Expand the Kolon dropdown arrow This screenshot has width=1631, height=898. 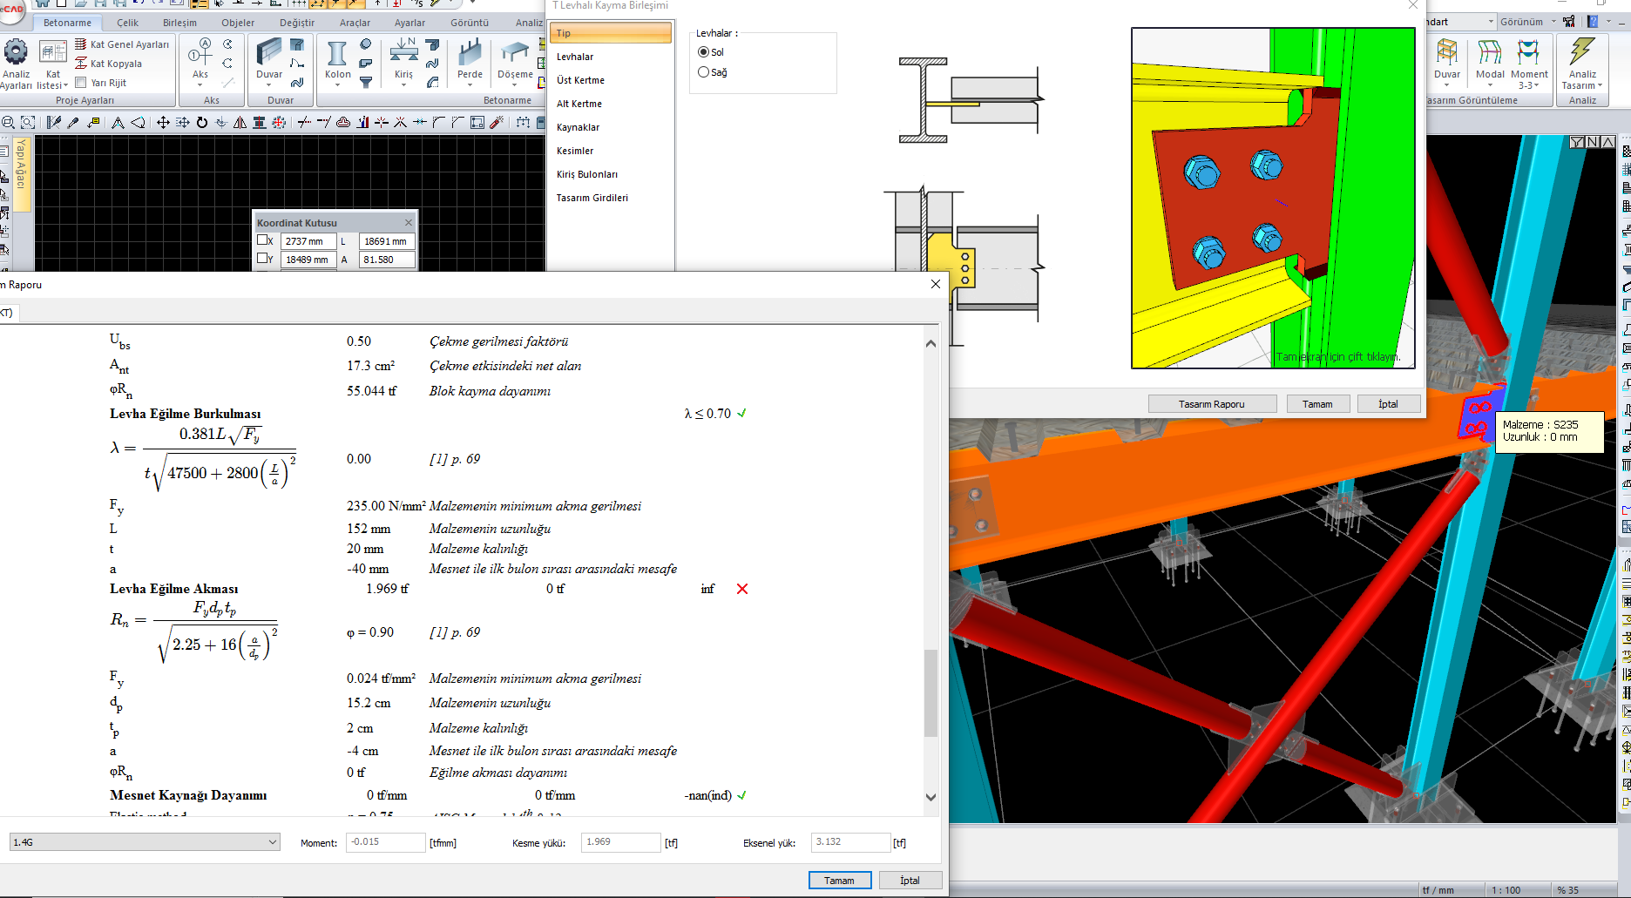[x=337, y=85]
